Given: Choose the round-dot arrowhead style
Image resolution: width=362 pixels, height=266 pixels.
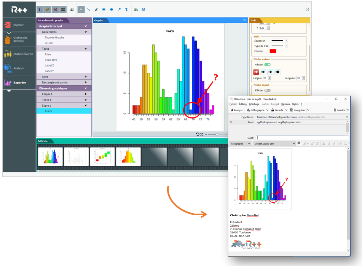Looking at the screenshot, I should pyautogui.click(x=277, y=72).
